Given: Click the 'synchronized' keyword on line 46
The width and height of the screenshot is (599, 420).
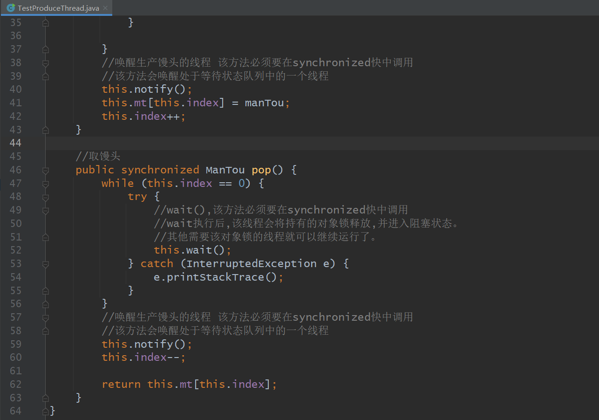Looking at the screenshot, I should (x=160, y=170).
